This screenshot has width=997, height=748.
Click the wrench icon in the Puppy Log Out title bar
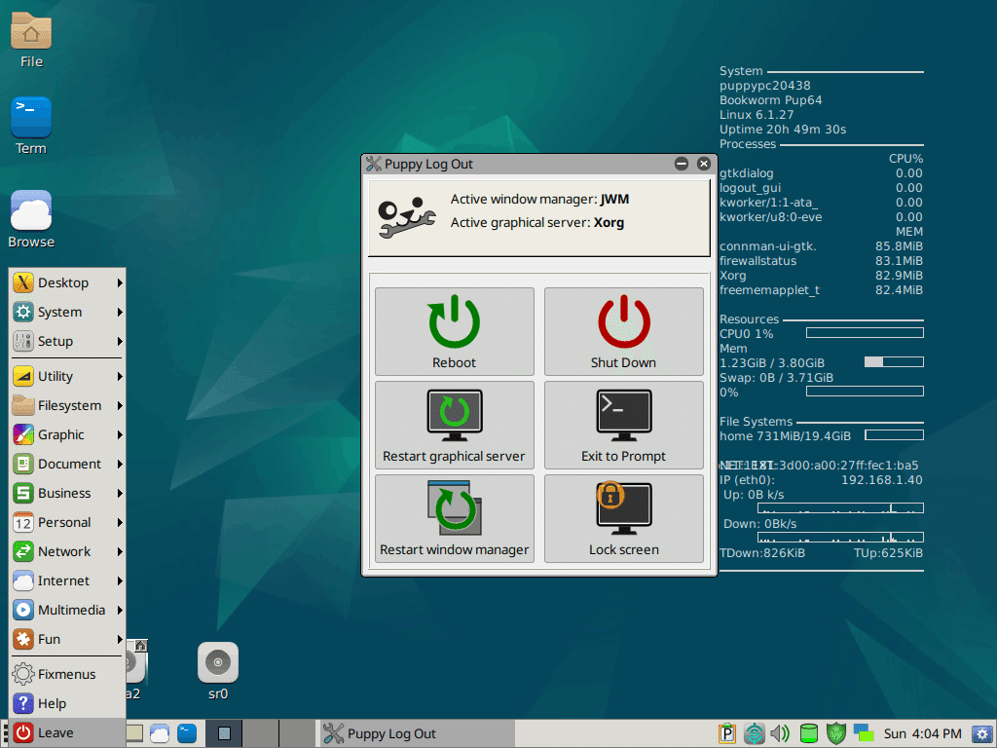(374, 164)
